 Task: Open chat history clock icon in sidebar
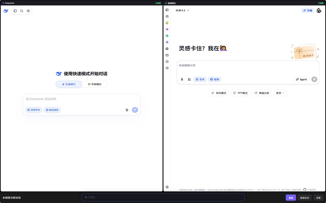point(167,68)
